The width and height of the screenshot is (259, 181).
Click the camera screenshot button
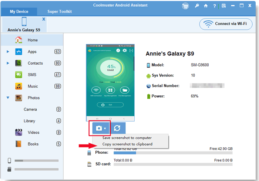click(99, 128)
